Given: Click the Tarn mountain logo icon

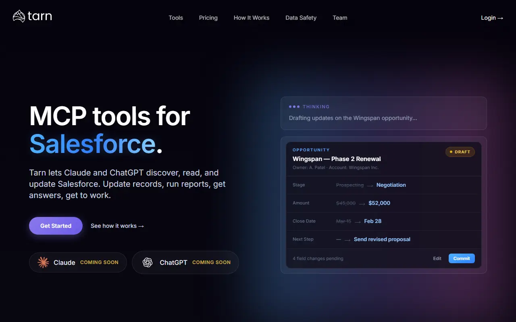Looking at the screenshot, I should pos(19,16).
